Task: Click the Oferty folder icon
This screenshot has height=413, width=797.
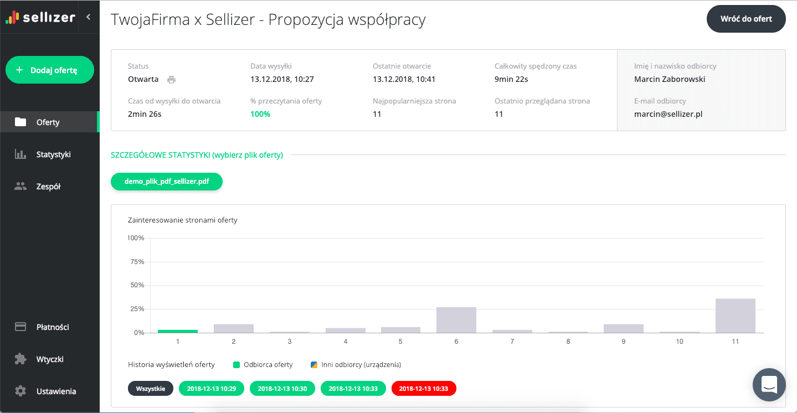Action: pyautogui.click(x=20, y=122)
